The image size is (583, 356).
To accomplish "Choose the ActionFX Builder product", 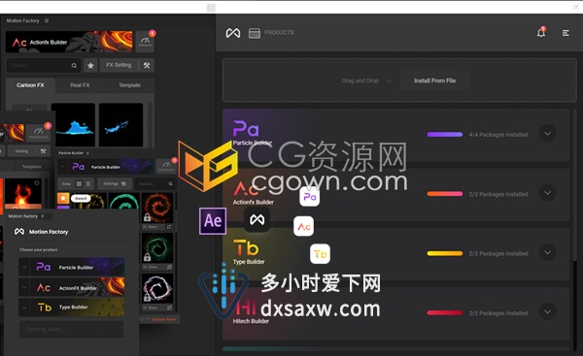I will [x=77, y=287].
